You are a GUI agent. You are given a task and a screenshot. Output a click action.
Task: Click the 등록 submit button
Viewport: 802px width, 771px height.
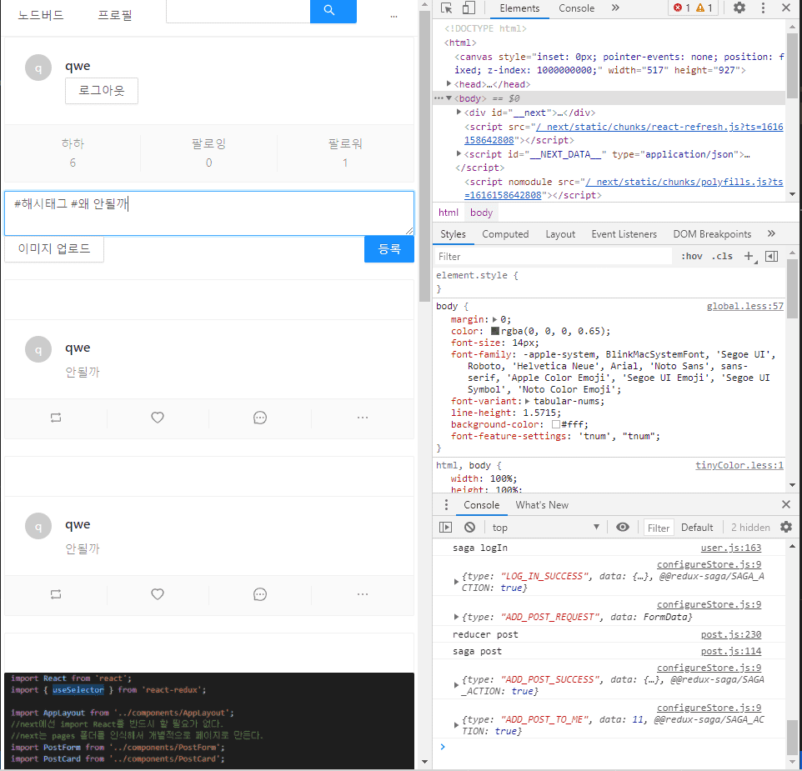pyautogui.click(x=388, y=249)
